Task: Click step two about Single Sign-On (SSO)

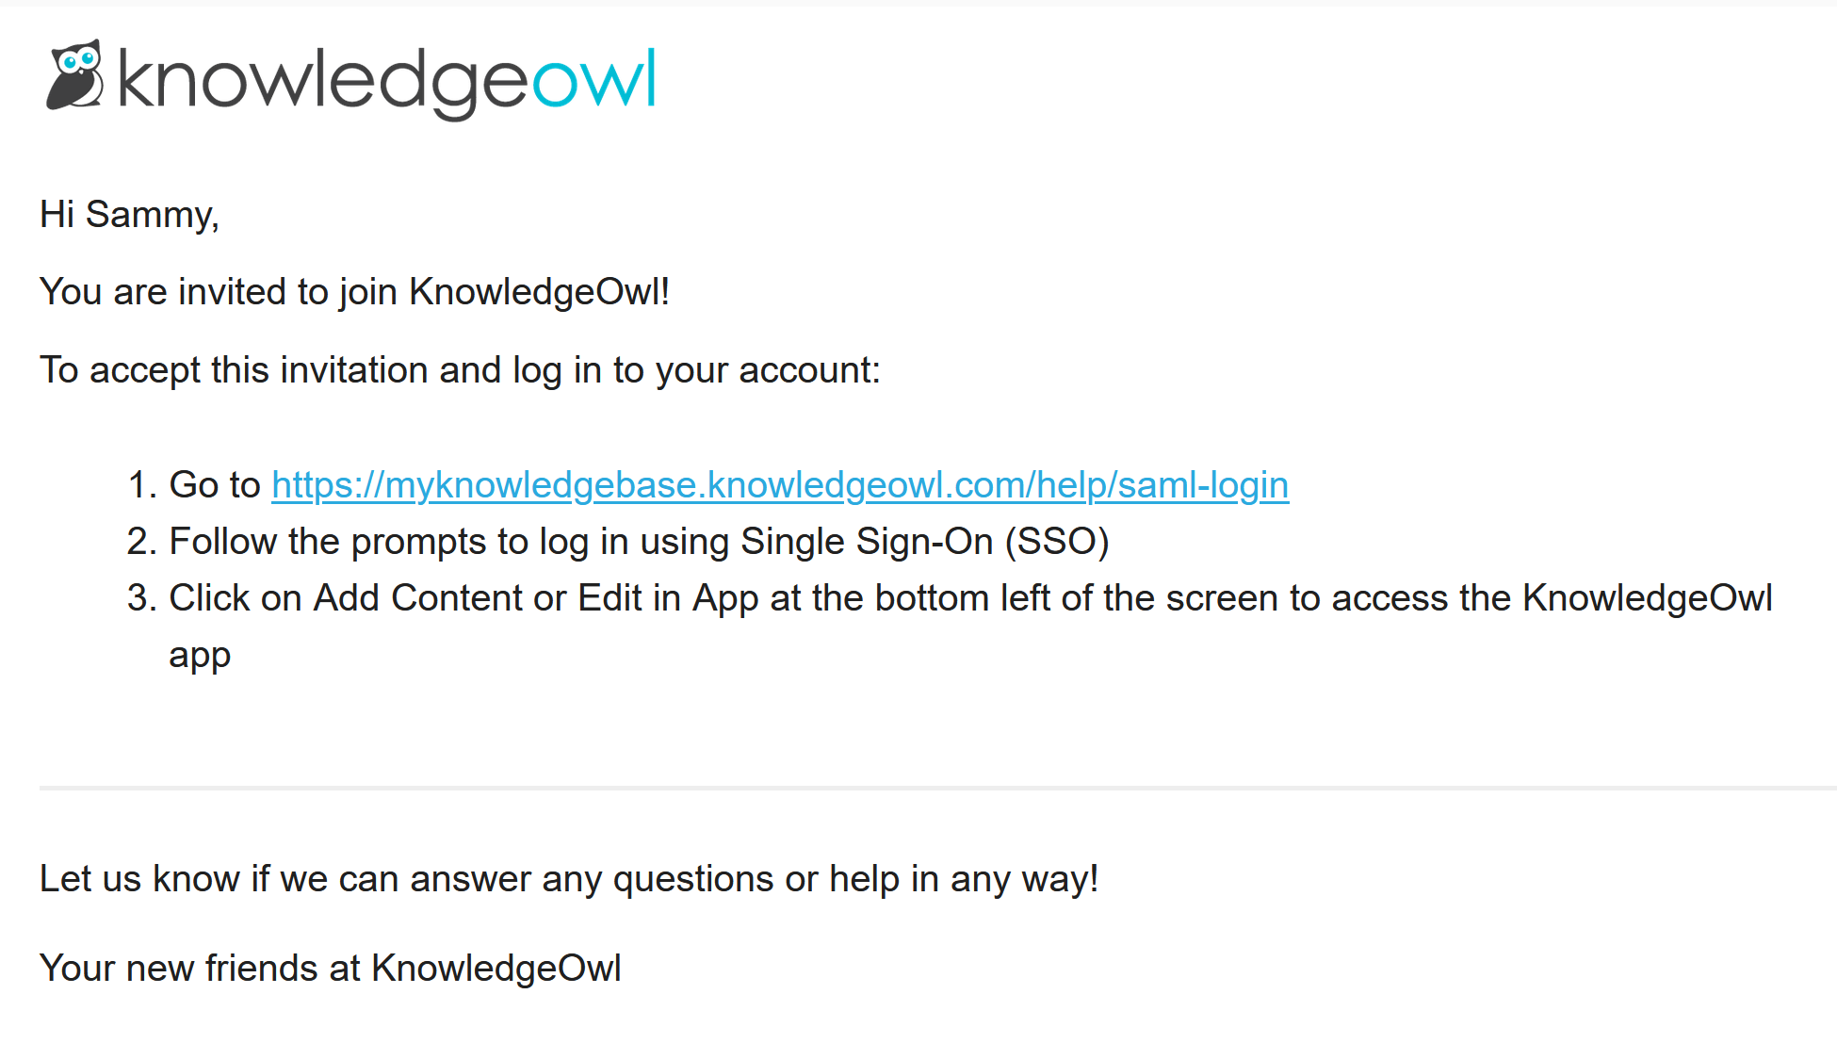Action: (639, 543)
